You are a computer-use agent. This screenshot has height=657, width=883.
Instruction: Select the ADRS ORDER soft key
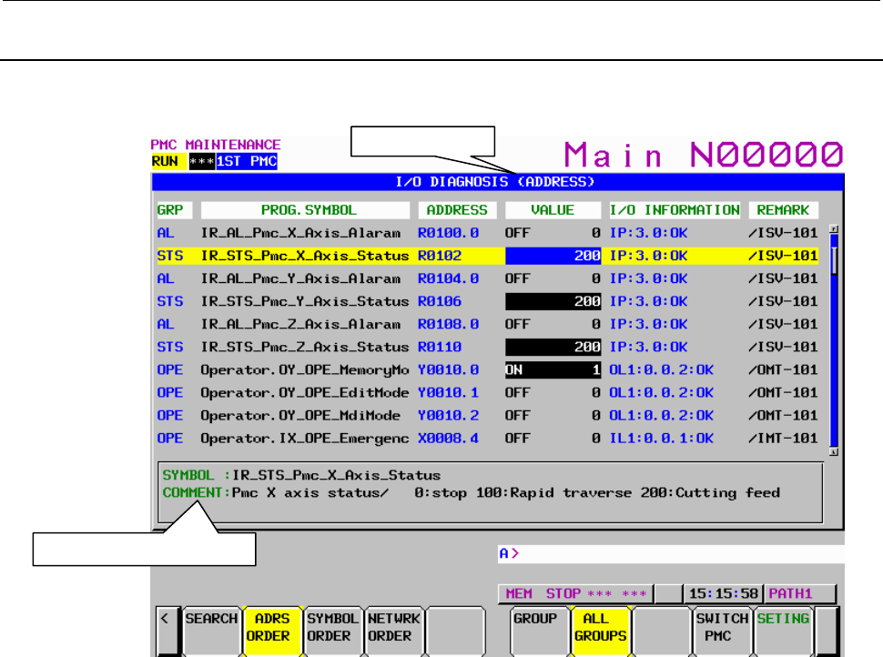pos(272,631)
